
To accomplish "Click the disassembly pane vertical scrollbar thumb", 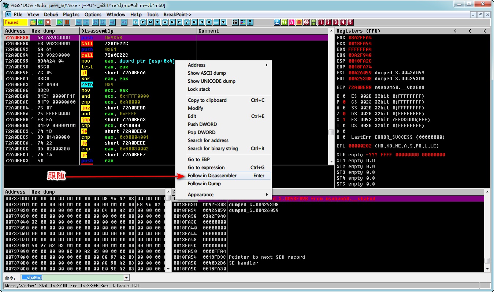I will [331, 132].
